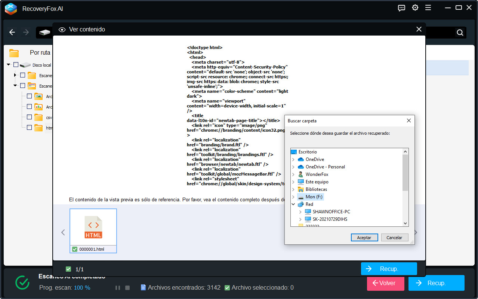Toggle the 0000001.html file checkbox

75,249
